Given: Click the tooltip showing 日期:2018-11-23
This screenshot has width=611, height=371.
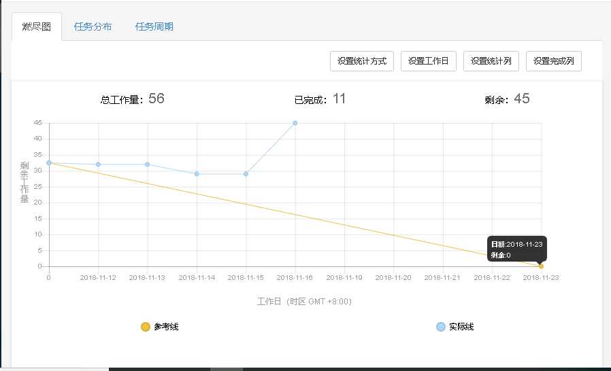Looking at the screenshot, I should 516,249.
